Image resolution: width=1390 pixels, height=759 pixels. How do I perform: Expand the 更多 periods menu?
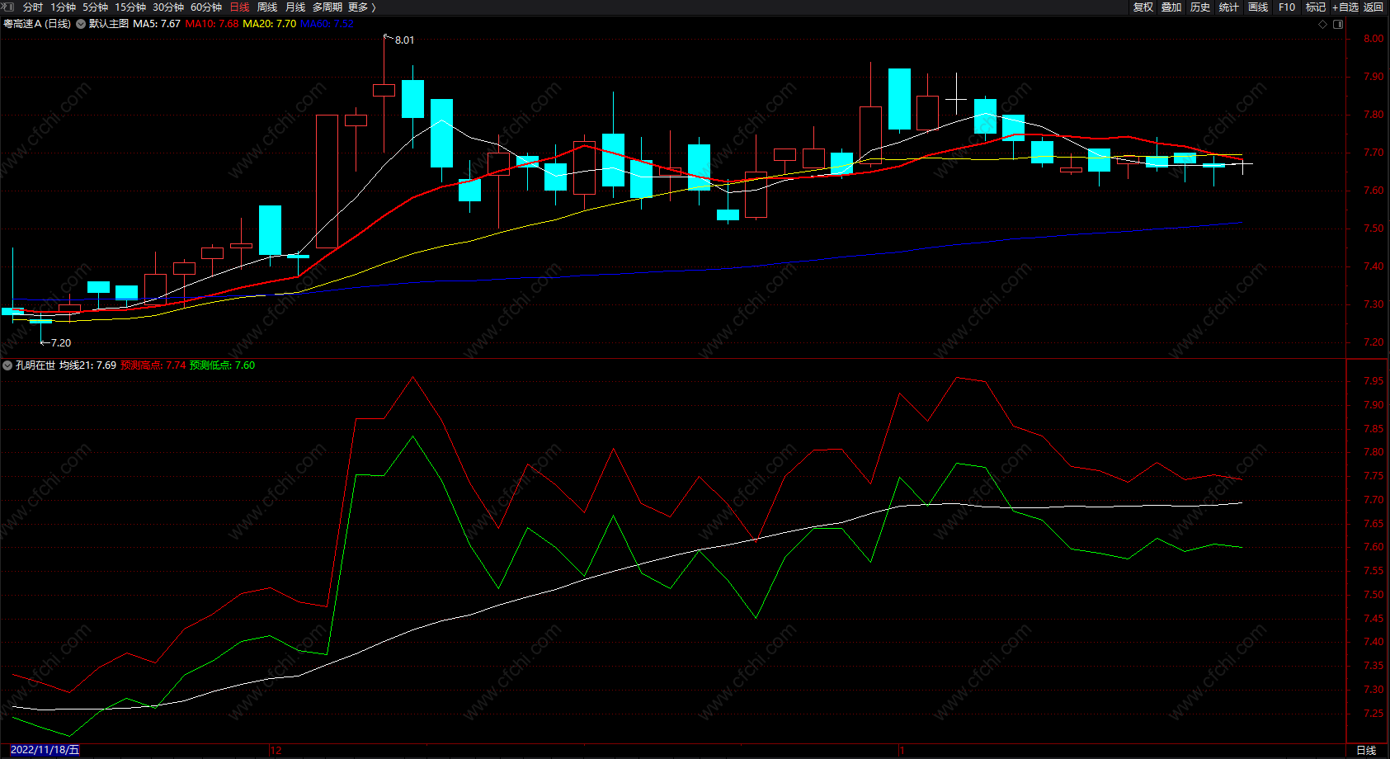coord(362,7)
